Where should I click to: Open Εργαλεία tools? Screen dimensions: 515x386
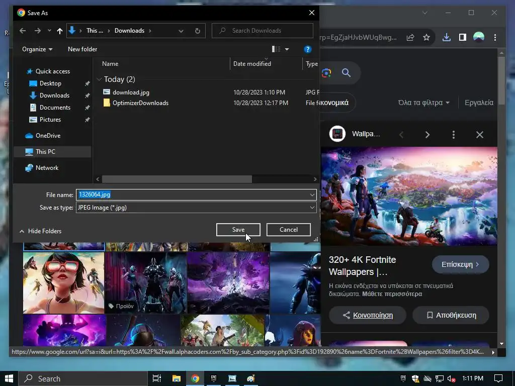point(479,103)
